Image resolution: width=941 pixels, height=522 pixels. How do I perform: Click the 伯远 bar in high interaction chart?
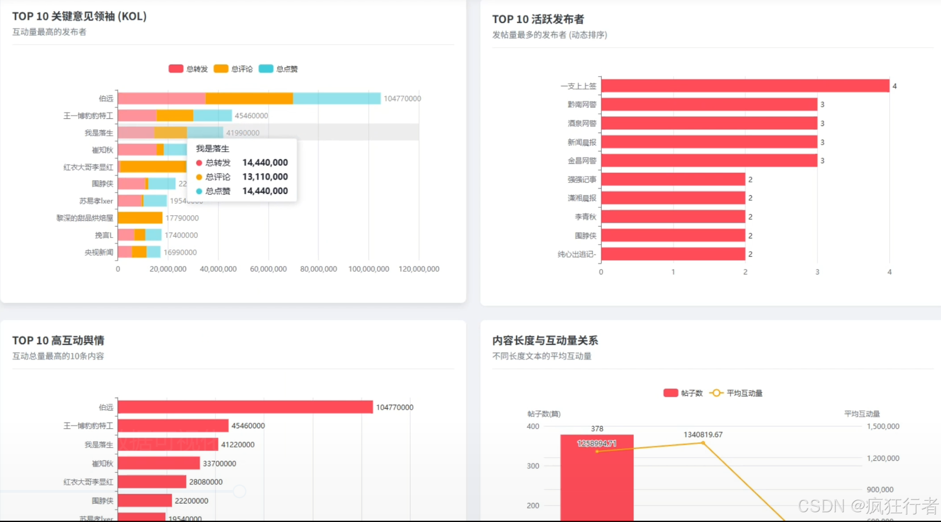tap(245, 407)
